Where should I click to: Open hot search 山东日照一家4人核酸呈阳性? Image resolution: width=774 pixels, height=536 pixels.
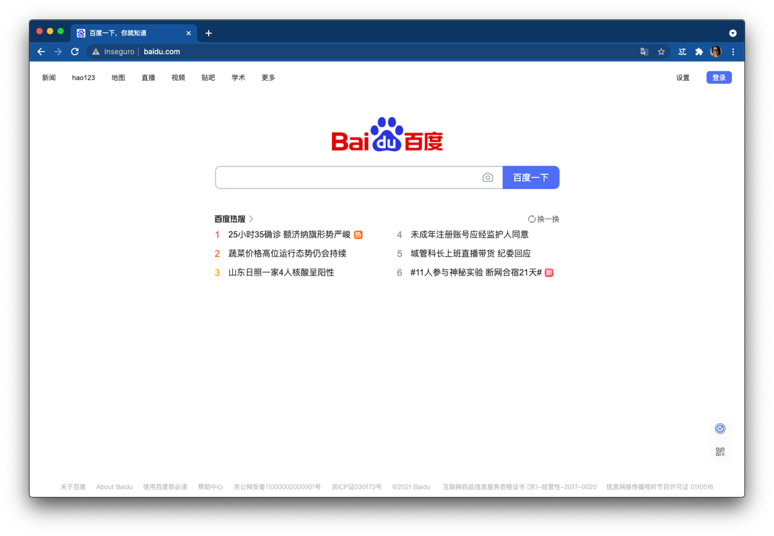(281, 272)
